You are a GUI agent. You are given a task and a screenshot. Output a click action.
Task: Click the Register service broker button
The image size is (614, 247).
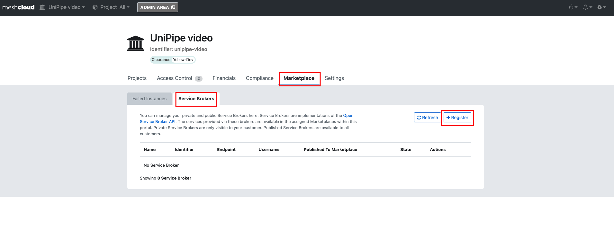pos(457,118)
